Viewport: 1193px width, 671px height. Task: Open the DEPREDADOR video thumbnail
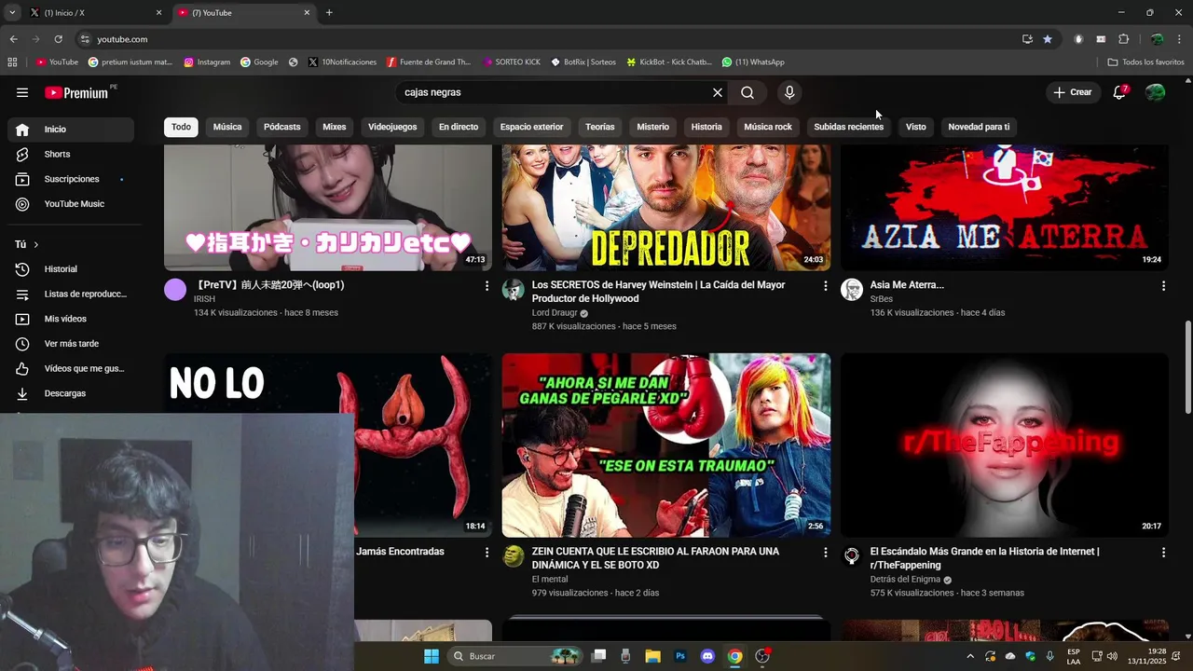tap(666, 208)
